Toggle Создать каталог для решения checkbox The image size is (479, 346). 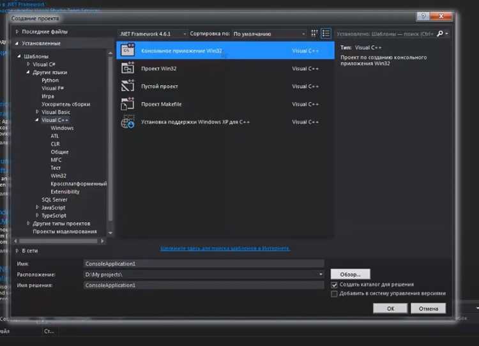pyautogui.click(x=334, y=285)
